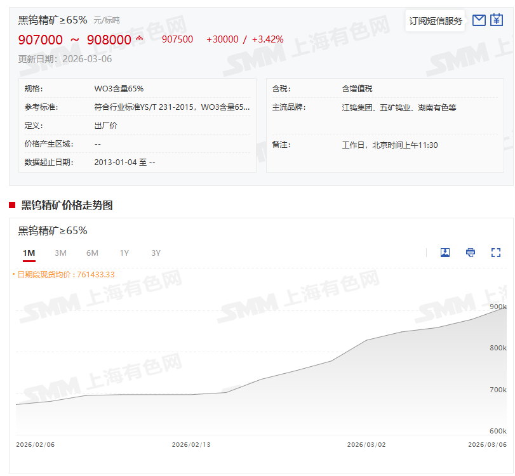The image size is (515, 476).
Task: Expand the chart to fullscreen
Action: click(496, 253)
